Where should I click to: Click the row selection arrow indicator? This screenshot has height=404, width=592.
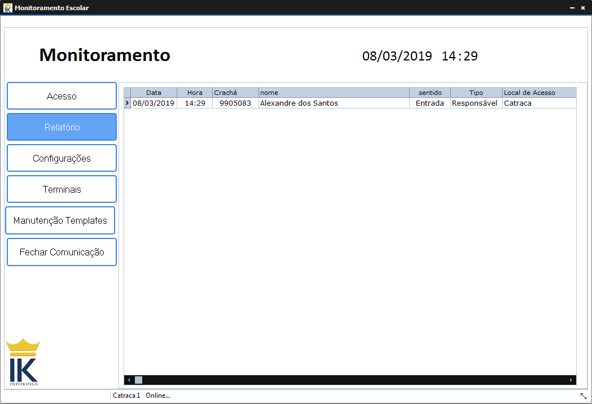point(128,103)
